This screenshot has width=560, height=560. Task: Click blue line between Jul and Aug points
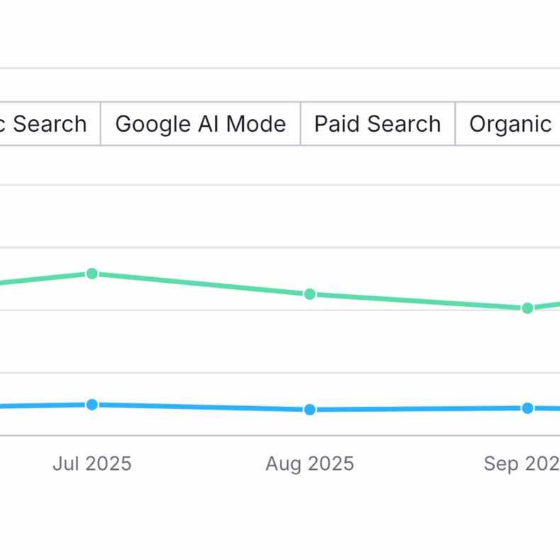coord(201,408)
